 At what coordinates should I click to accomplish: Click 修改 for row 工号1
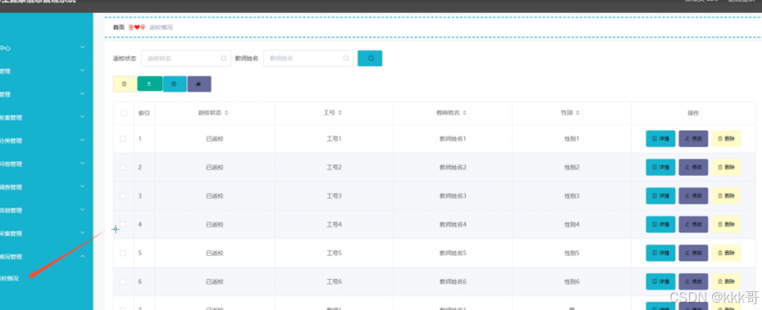click(693, 138)
